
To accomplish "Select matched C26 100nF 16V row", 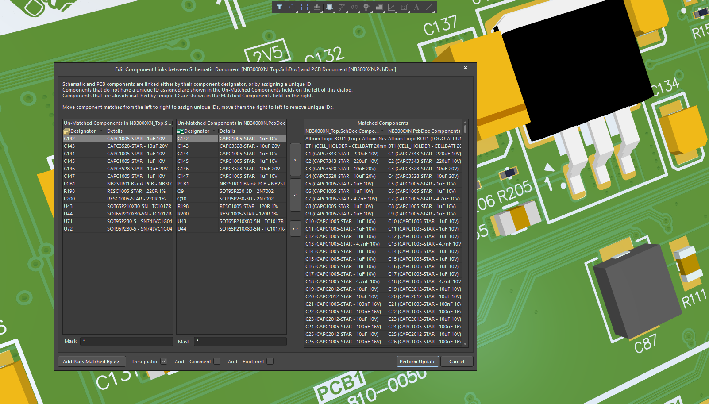I will (x=383, y=342).
